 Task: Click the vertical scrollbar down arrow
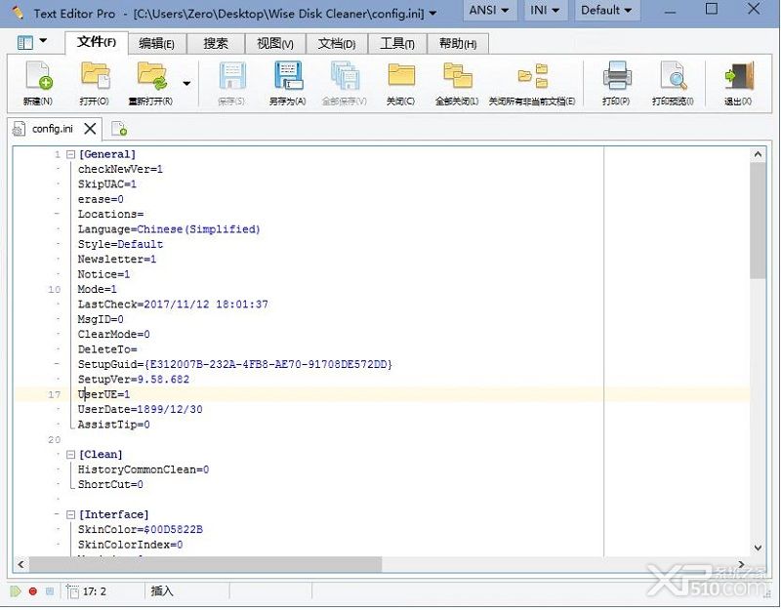tap(759, 548)
